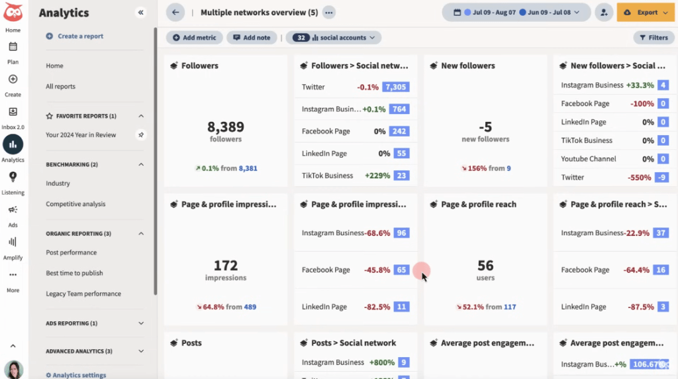Click the add user share icon
Screen dimensions: 678x379
point(604,13)
